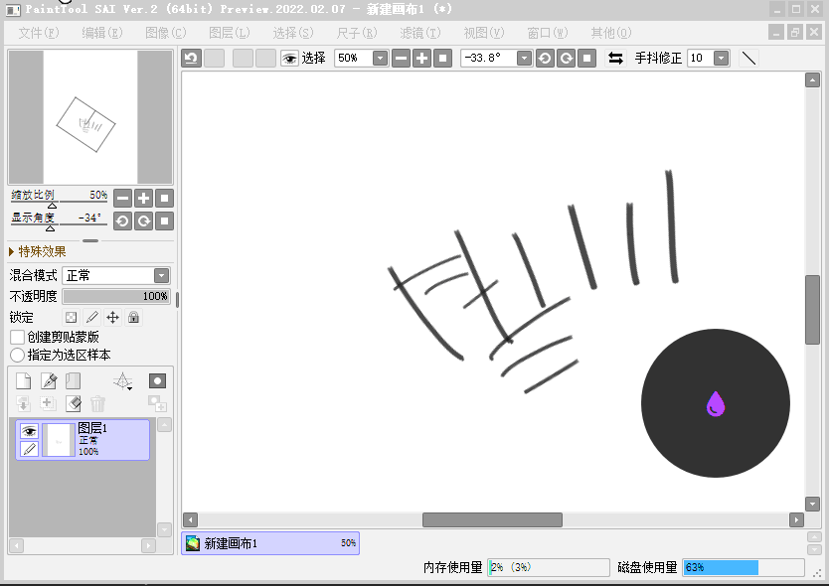Image resolution: width=829 pixels, height=586 pixels.
Task: Reset zoom with the toolbar square button
Action: point(442,59)
